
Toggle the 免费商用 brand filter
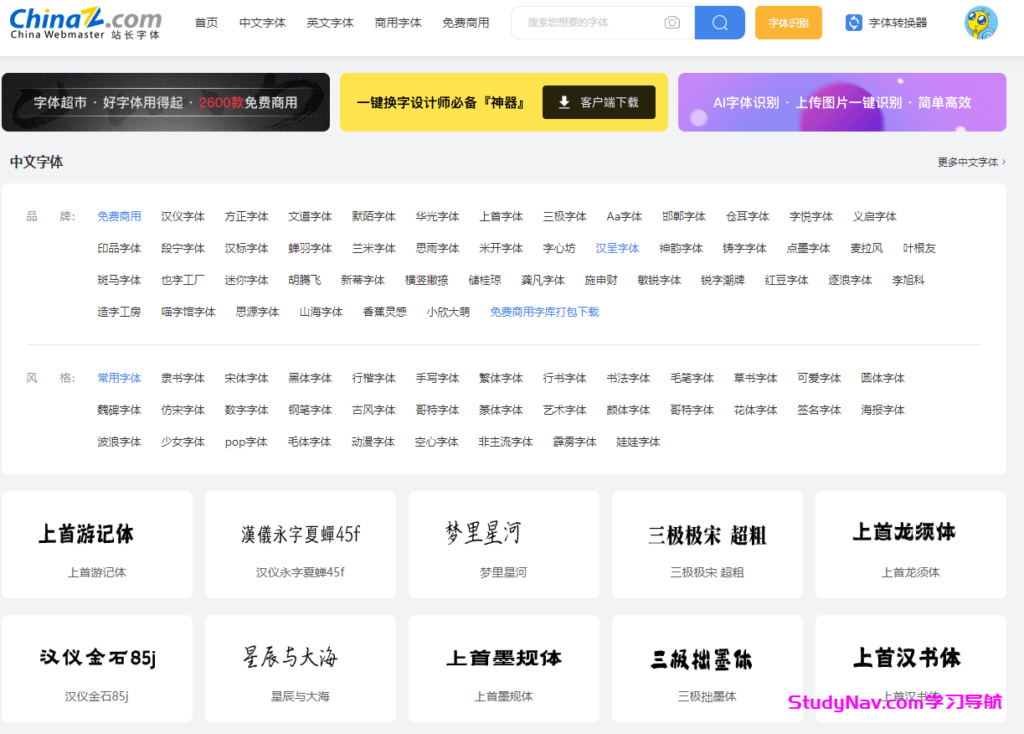(120, 215)
